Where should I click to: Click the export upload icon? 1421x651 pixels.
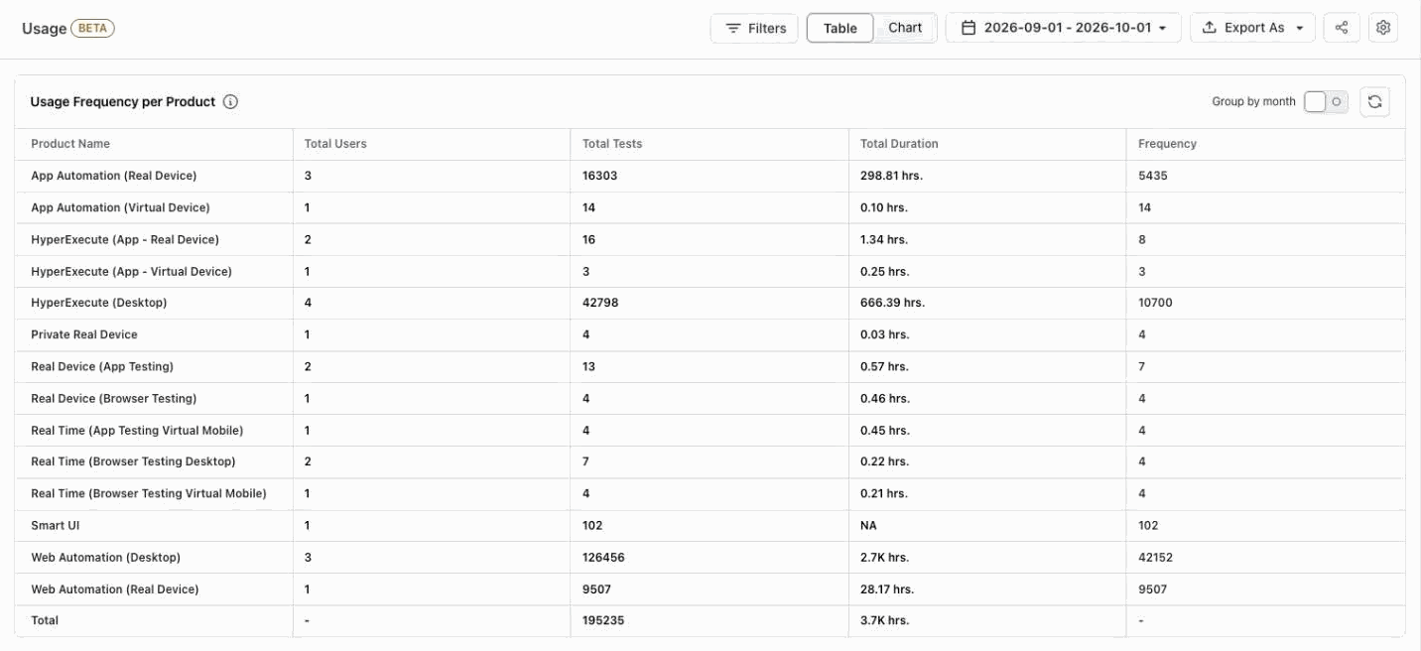pos(1209,28)
